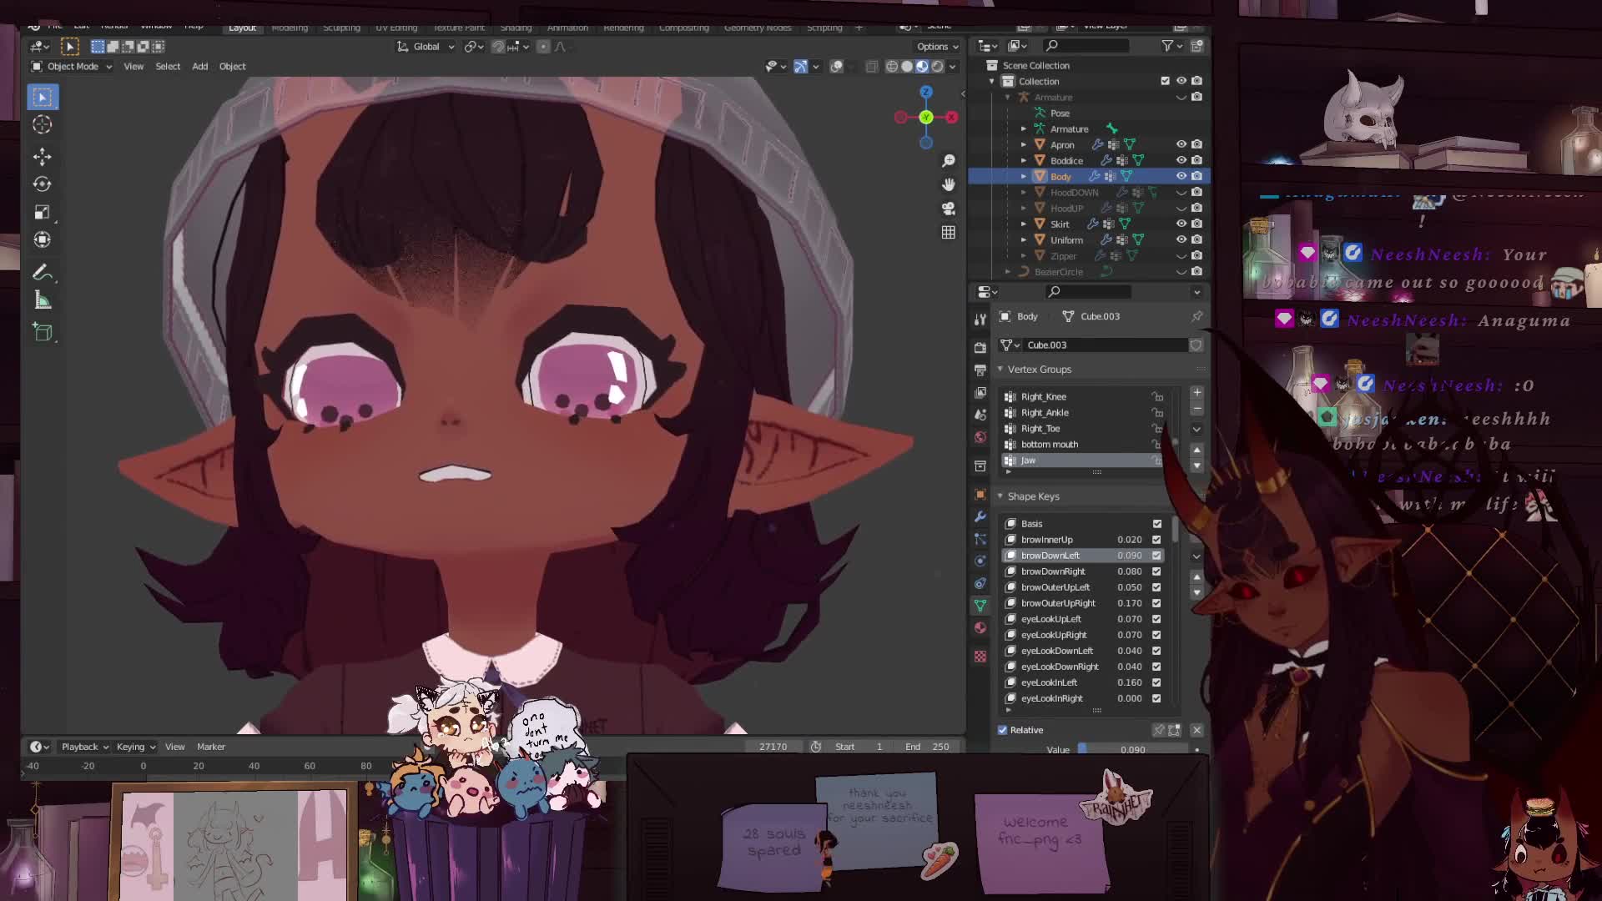Select the Transform tool

[43, 240]
